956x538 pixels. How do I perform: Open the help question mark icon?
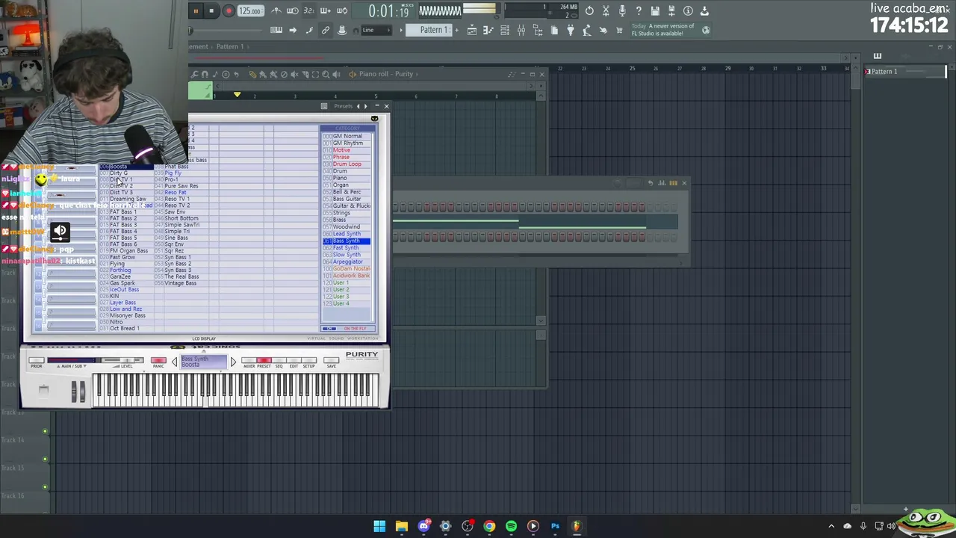point(639,11)
